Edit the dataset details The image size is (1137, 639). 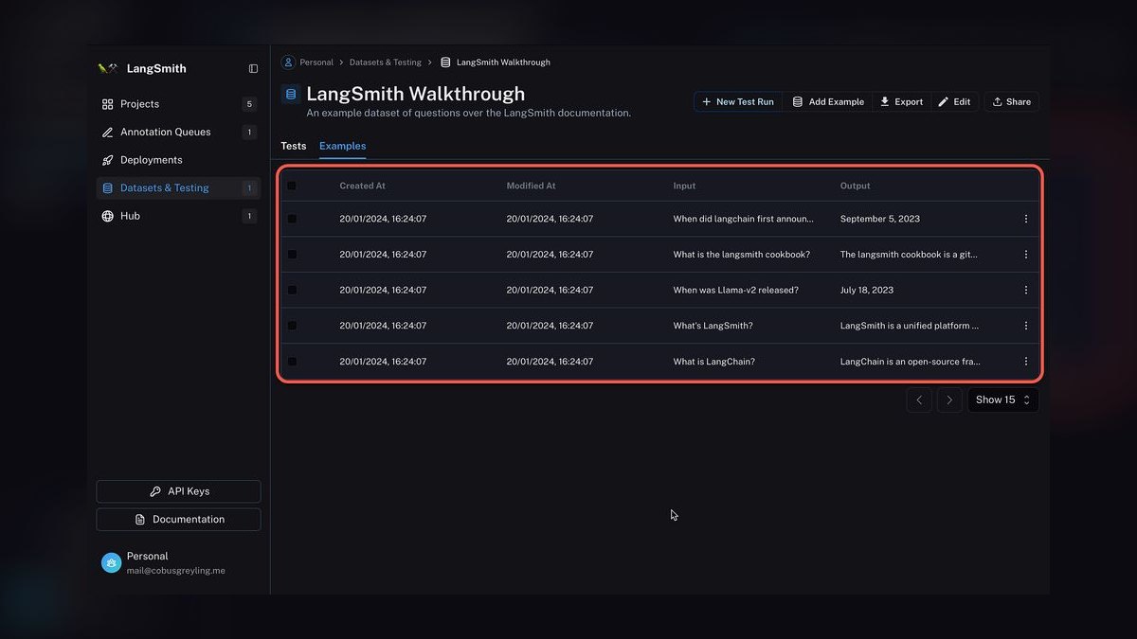954,101
